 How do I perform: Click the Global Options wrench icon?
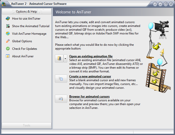(x=8, y=41)
